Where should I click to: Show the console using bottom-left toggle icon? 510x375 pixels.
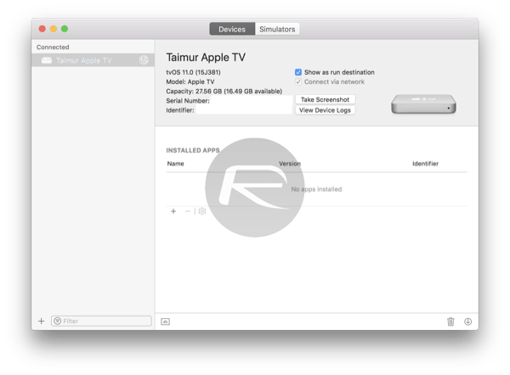(165, 322)
